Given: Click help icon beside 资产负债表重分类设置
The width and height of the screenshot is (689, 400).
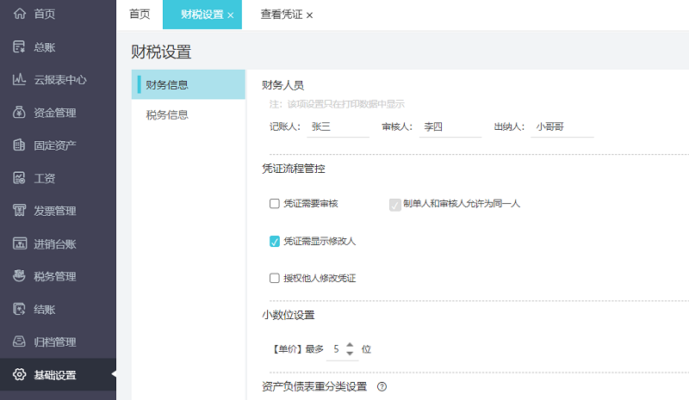Looking at the screenshot, I should tap(382, 386).
